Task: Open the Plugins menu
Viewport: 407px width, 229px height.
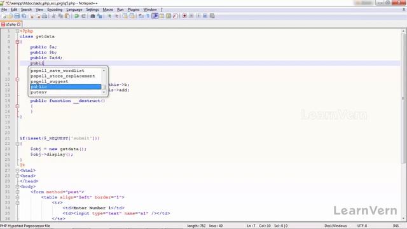Action: (134, 10)
